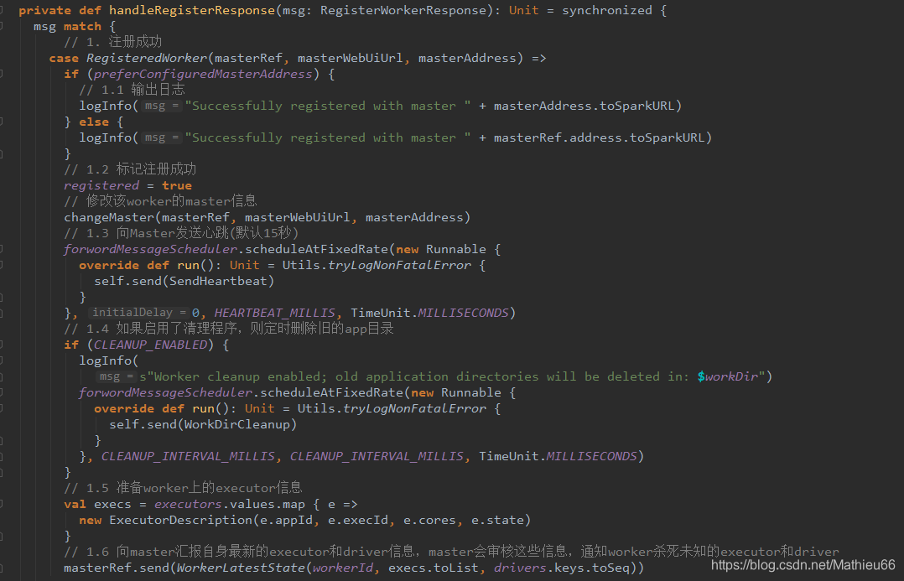Screen dimensions: 904x581
Task: Click the true literal
Action: pyautogui.click(x=177, y=185)
